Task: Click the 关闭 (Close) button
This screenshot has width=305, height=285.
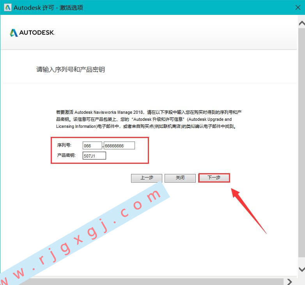Action: click(x=180, y=178)
